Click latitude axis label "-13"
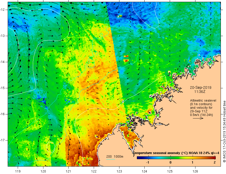This screenshot has height=174, width=226. 3,36
